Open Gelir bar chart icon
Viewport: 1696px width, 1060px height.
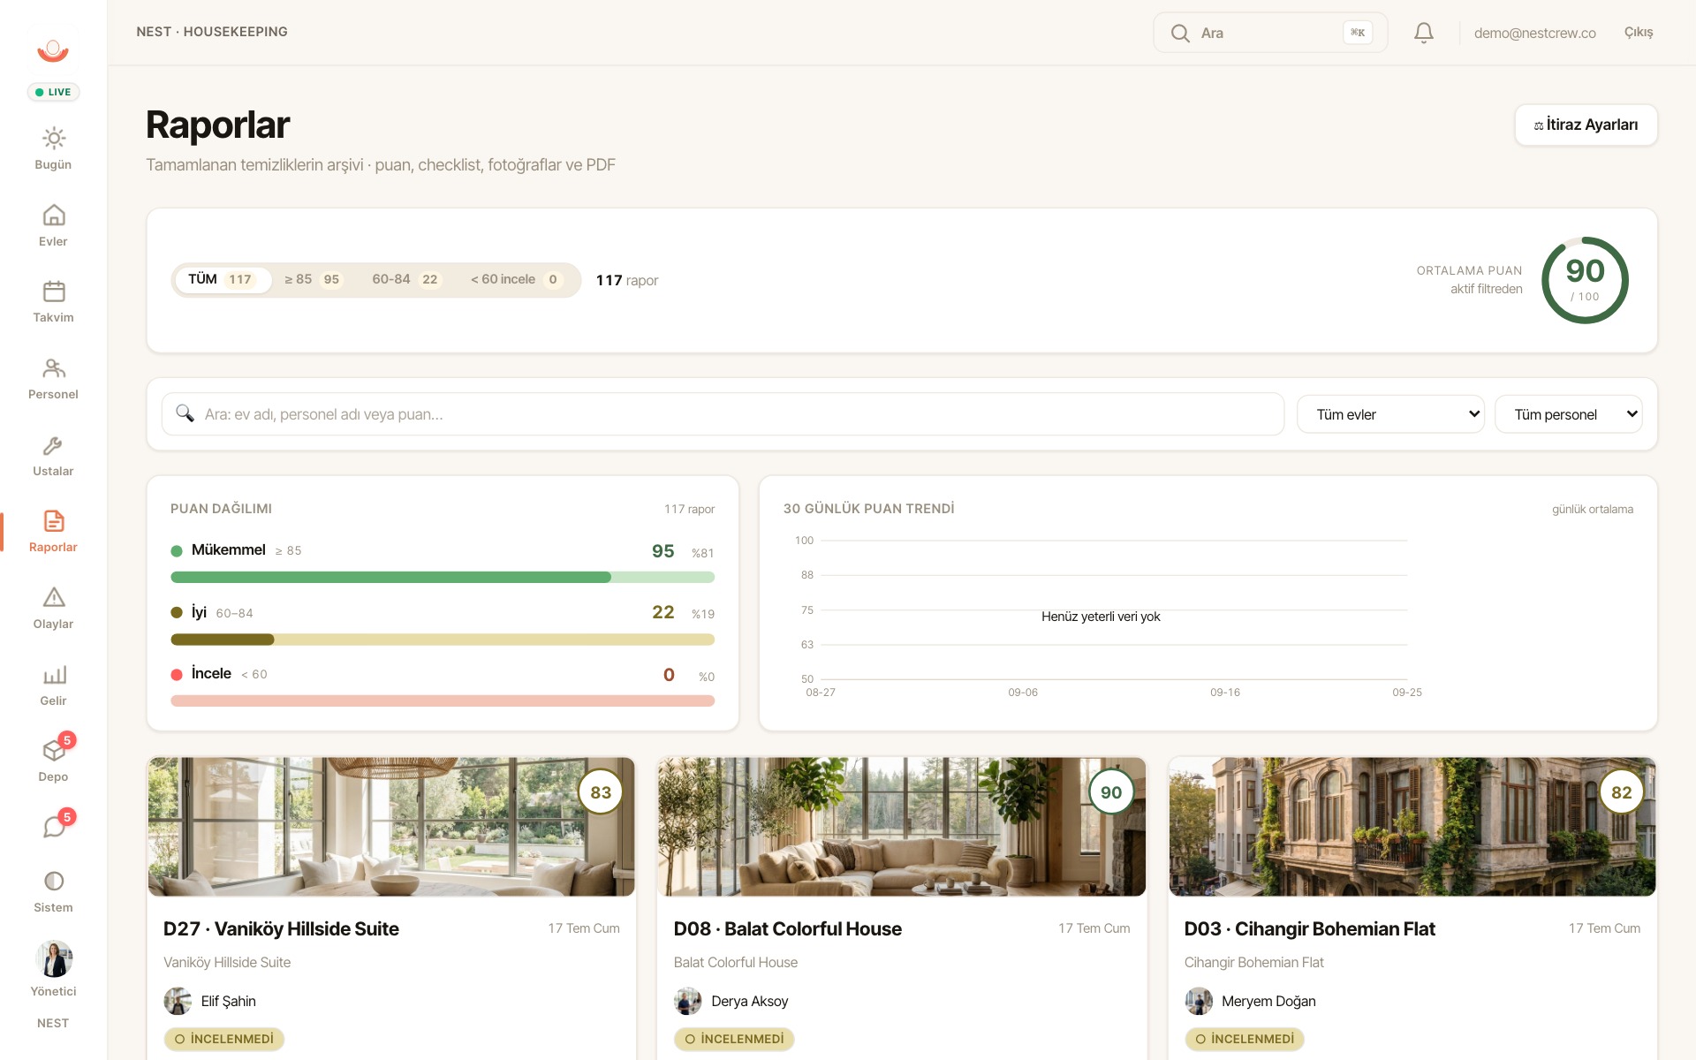[x=54, y=675]
